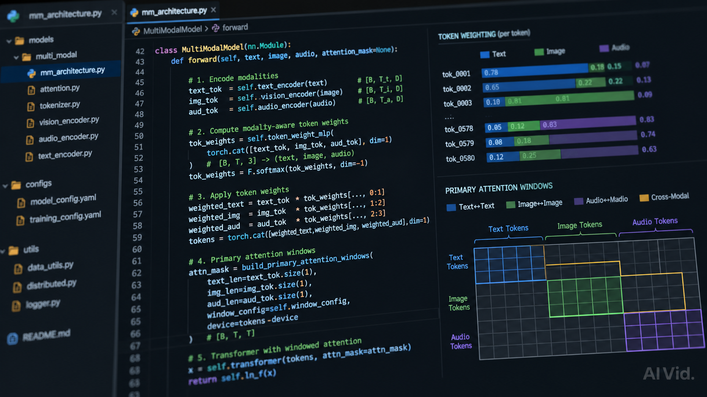Viewport: 707px width, 397px height.
Task: Collapse the utils folder chevron
Action: pyautogui.click(x=3, y=251)
